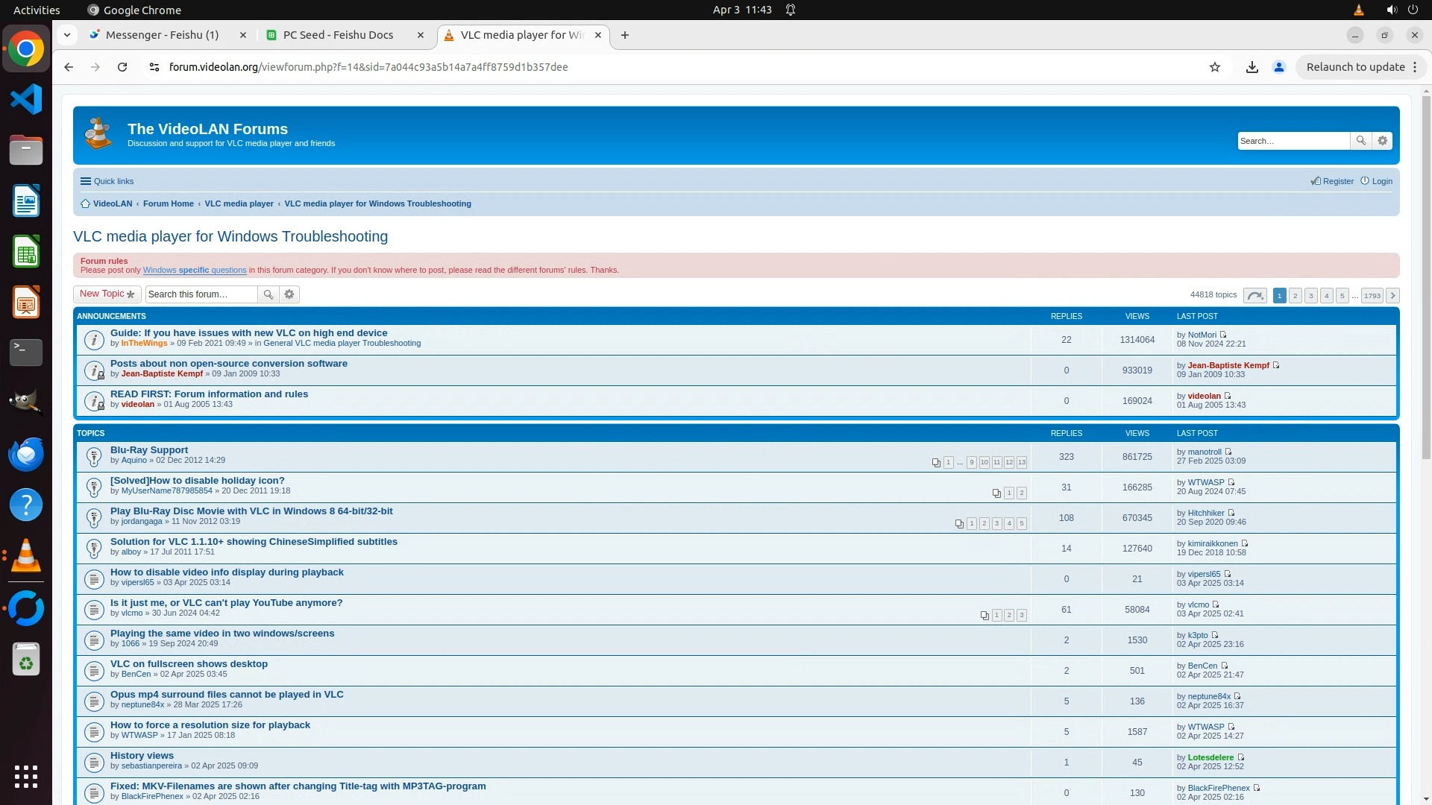Open the Blu-Ray Support topic
The image size is (1432, 805).
pos(149,450)
